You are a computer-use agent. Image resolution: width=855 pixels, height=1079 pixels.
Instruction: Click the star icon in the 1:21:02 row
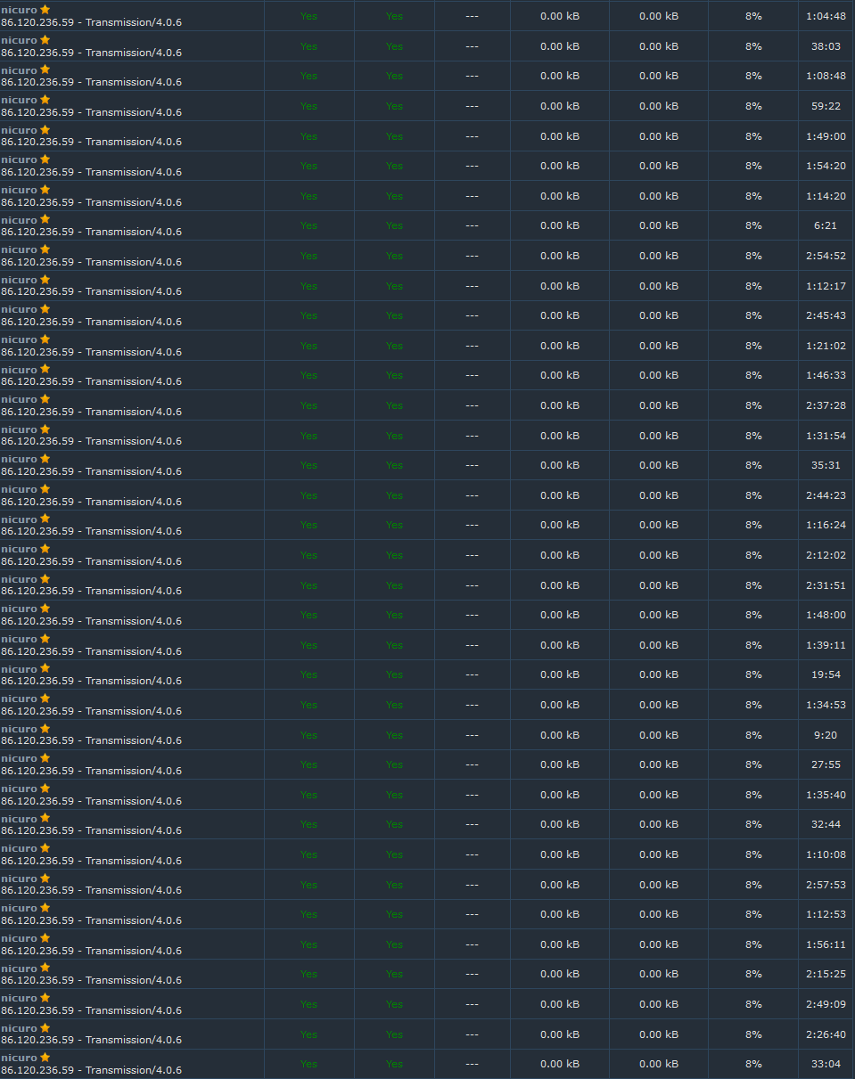click(45, 339)
